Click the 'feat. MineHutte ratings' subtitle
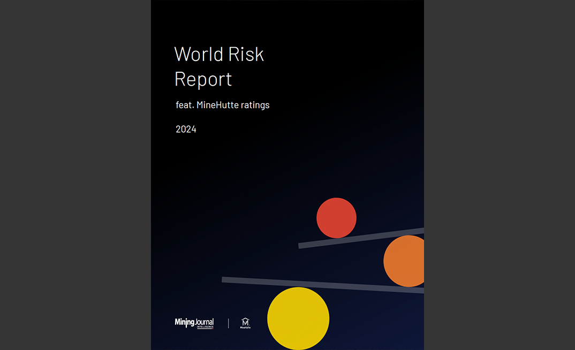This screenshot has width=575, height=350. (223, 105)
